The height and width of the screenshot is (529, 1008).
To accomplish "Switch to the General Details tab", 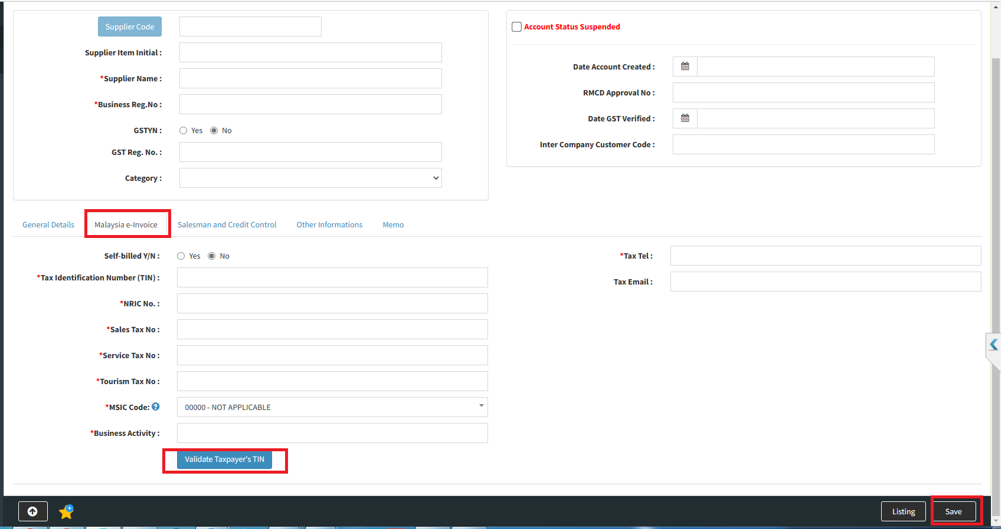I will 48,224.
